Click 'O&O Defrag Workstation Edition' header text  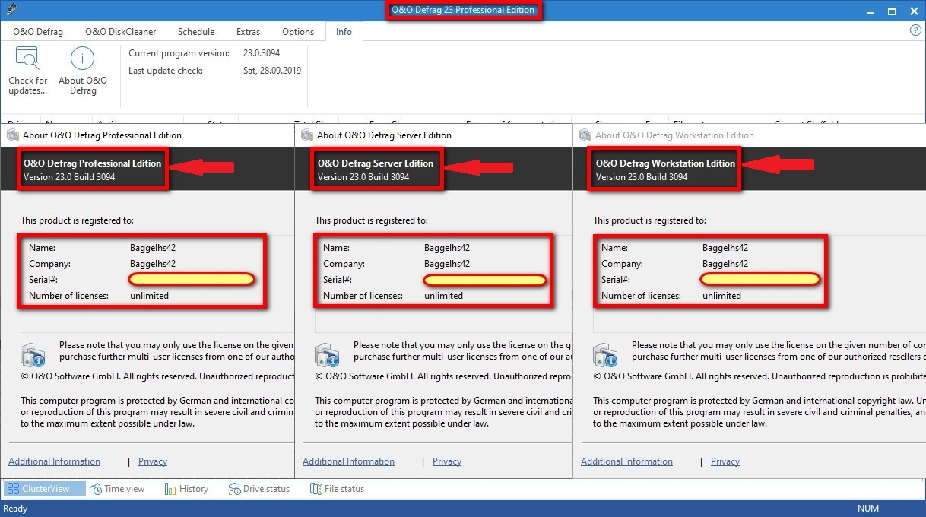tap(666, 163)
